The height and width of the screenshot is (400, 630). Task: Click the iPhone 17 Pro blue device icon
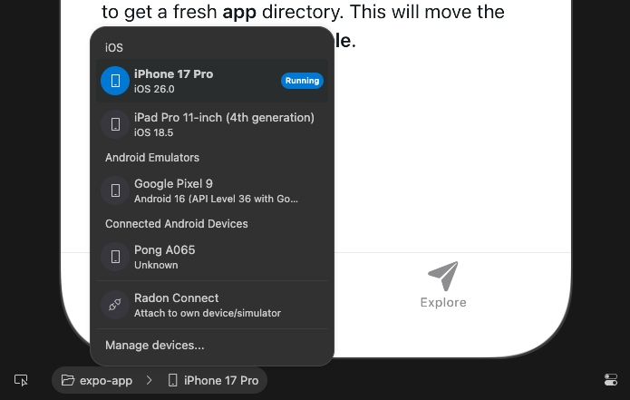(x=115, y=81)
